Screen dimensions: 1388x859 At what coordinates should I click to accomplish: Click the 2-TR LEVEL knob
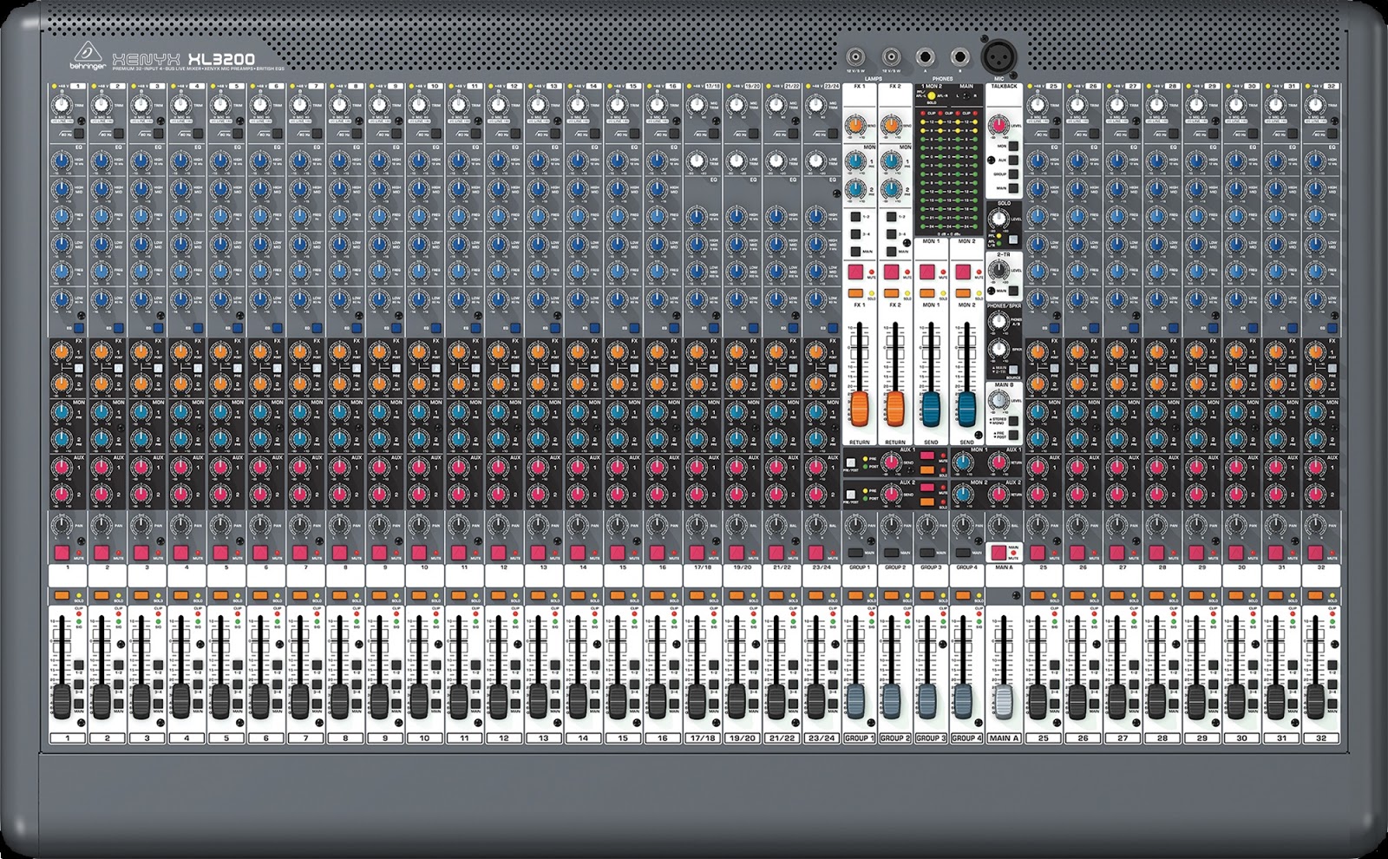click(x=998, y=270)
